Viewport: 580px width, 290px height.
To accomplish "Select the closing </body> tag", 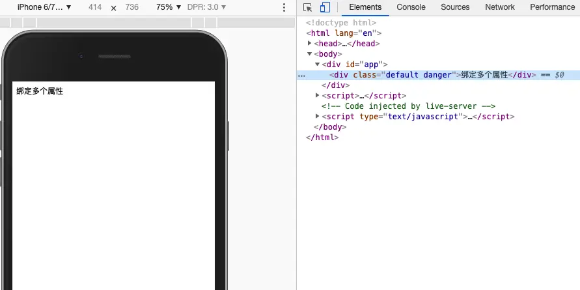I will pos(330,126).
